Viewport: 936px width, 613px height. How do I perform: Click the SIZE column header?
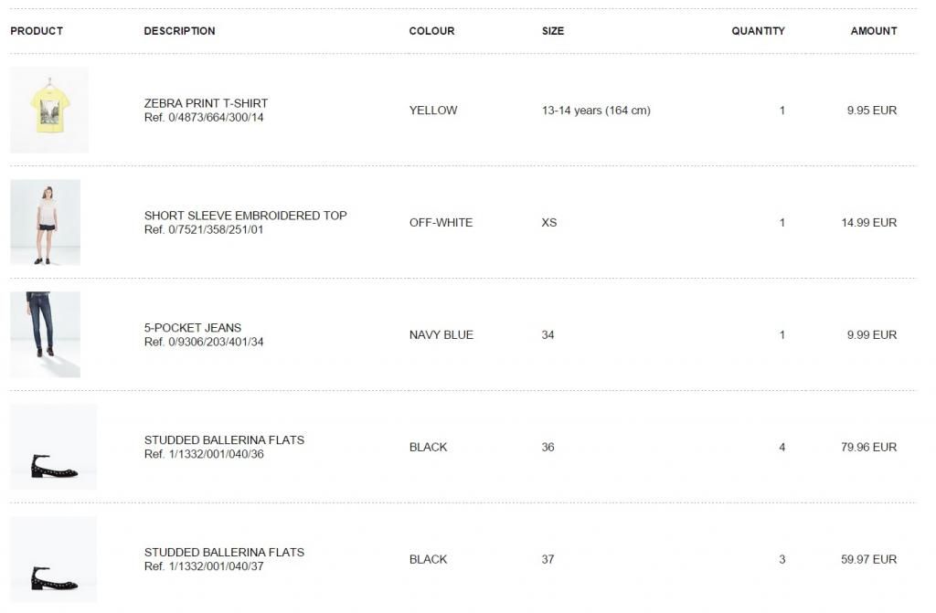click(553, 31)
